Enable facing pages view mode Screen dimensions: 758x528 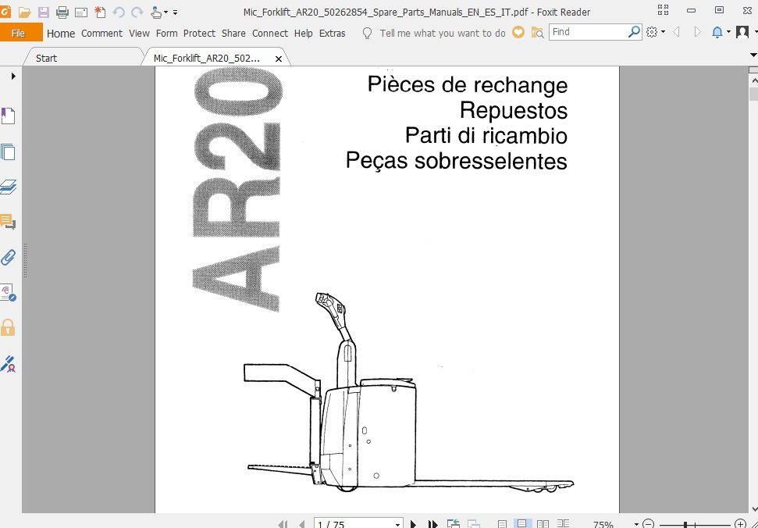542,523
